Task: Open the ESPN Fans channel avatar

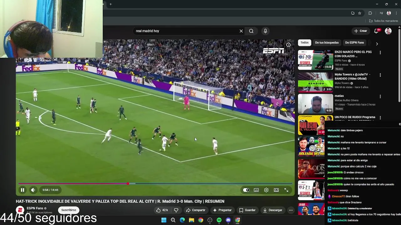Action: coord(20,210)
